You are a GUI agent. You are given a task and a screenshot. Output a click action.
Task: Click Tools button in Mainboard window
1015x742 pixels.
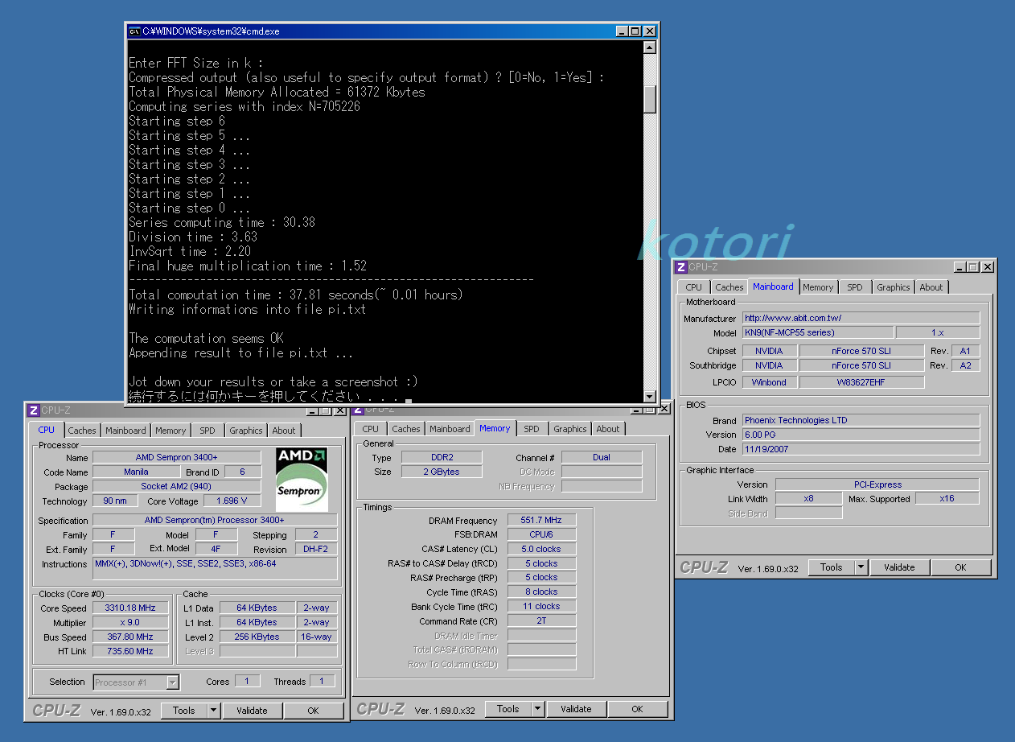pos(832,567)
